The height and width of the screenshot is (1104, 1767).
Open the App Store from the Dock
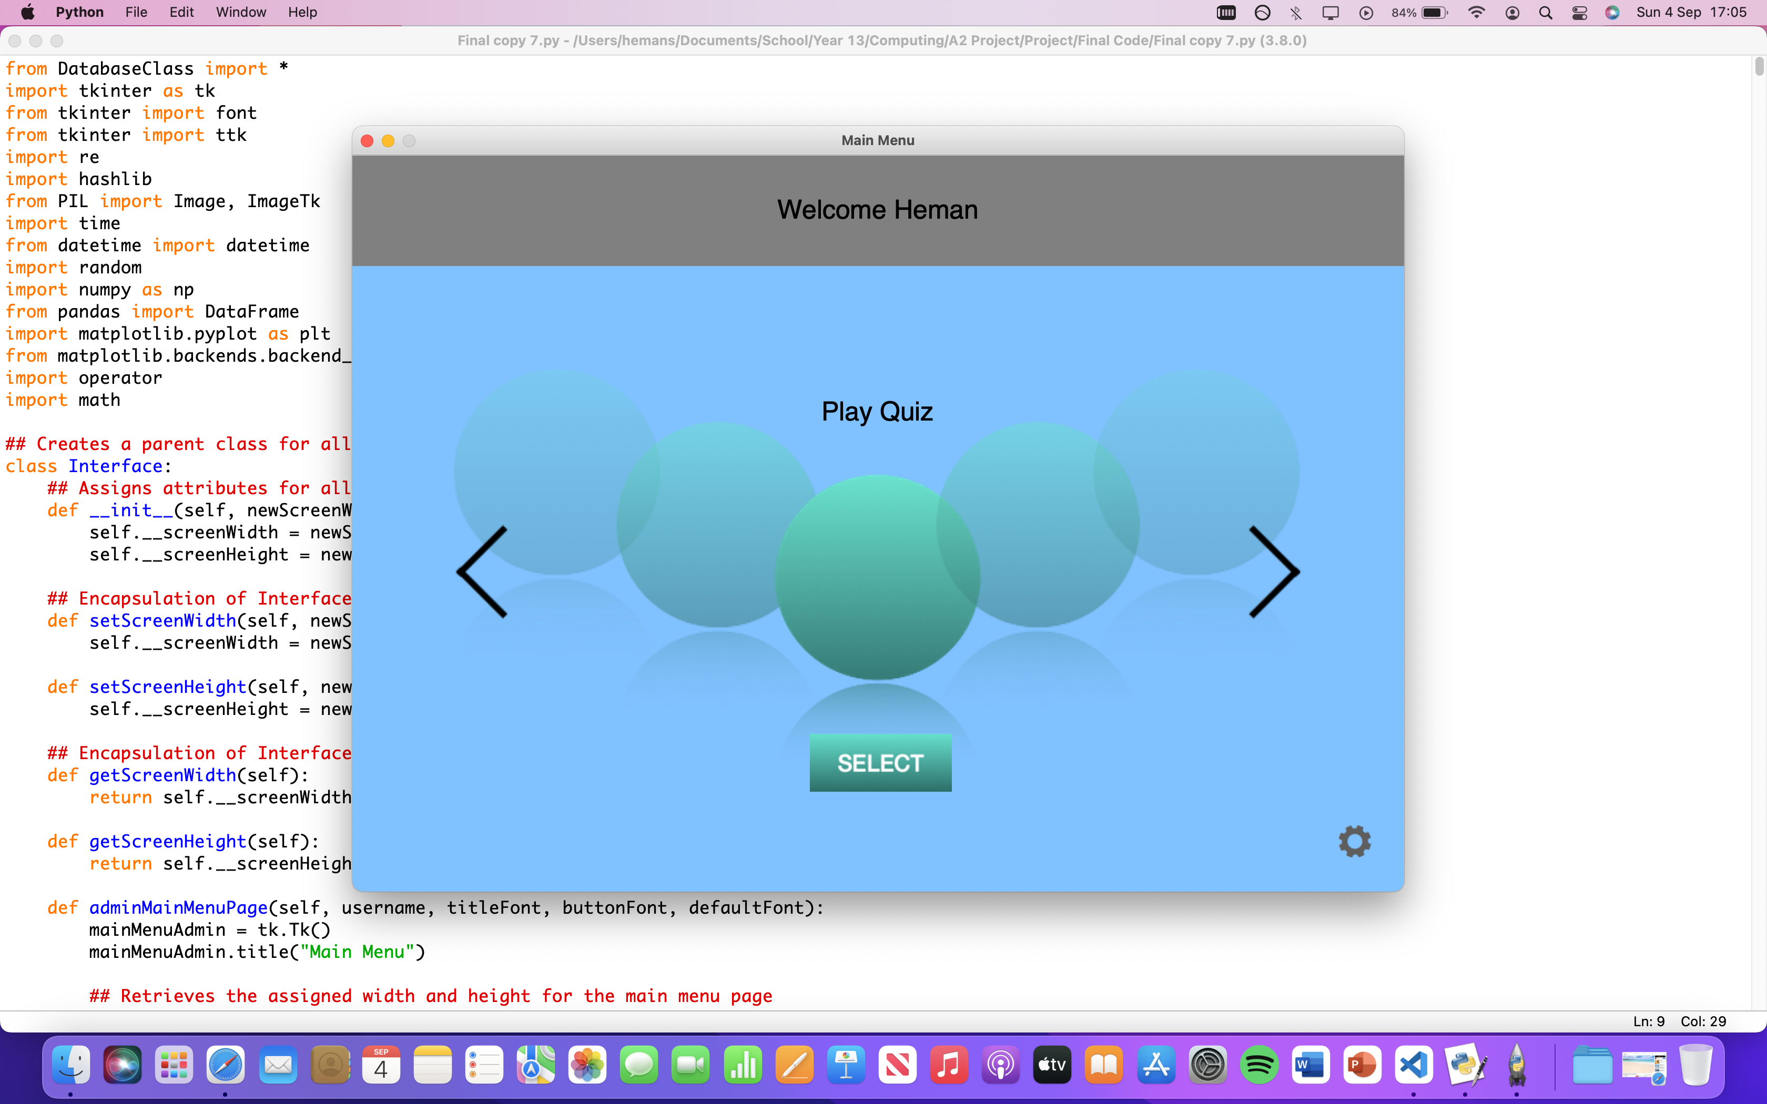(x=1156, y=1065)
